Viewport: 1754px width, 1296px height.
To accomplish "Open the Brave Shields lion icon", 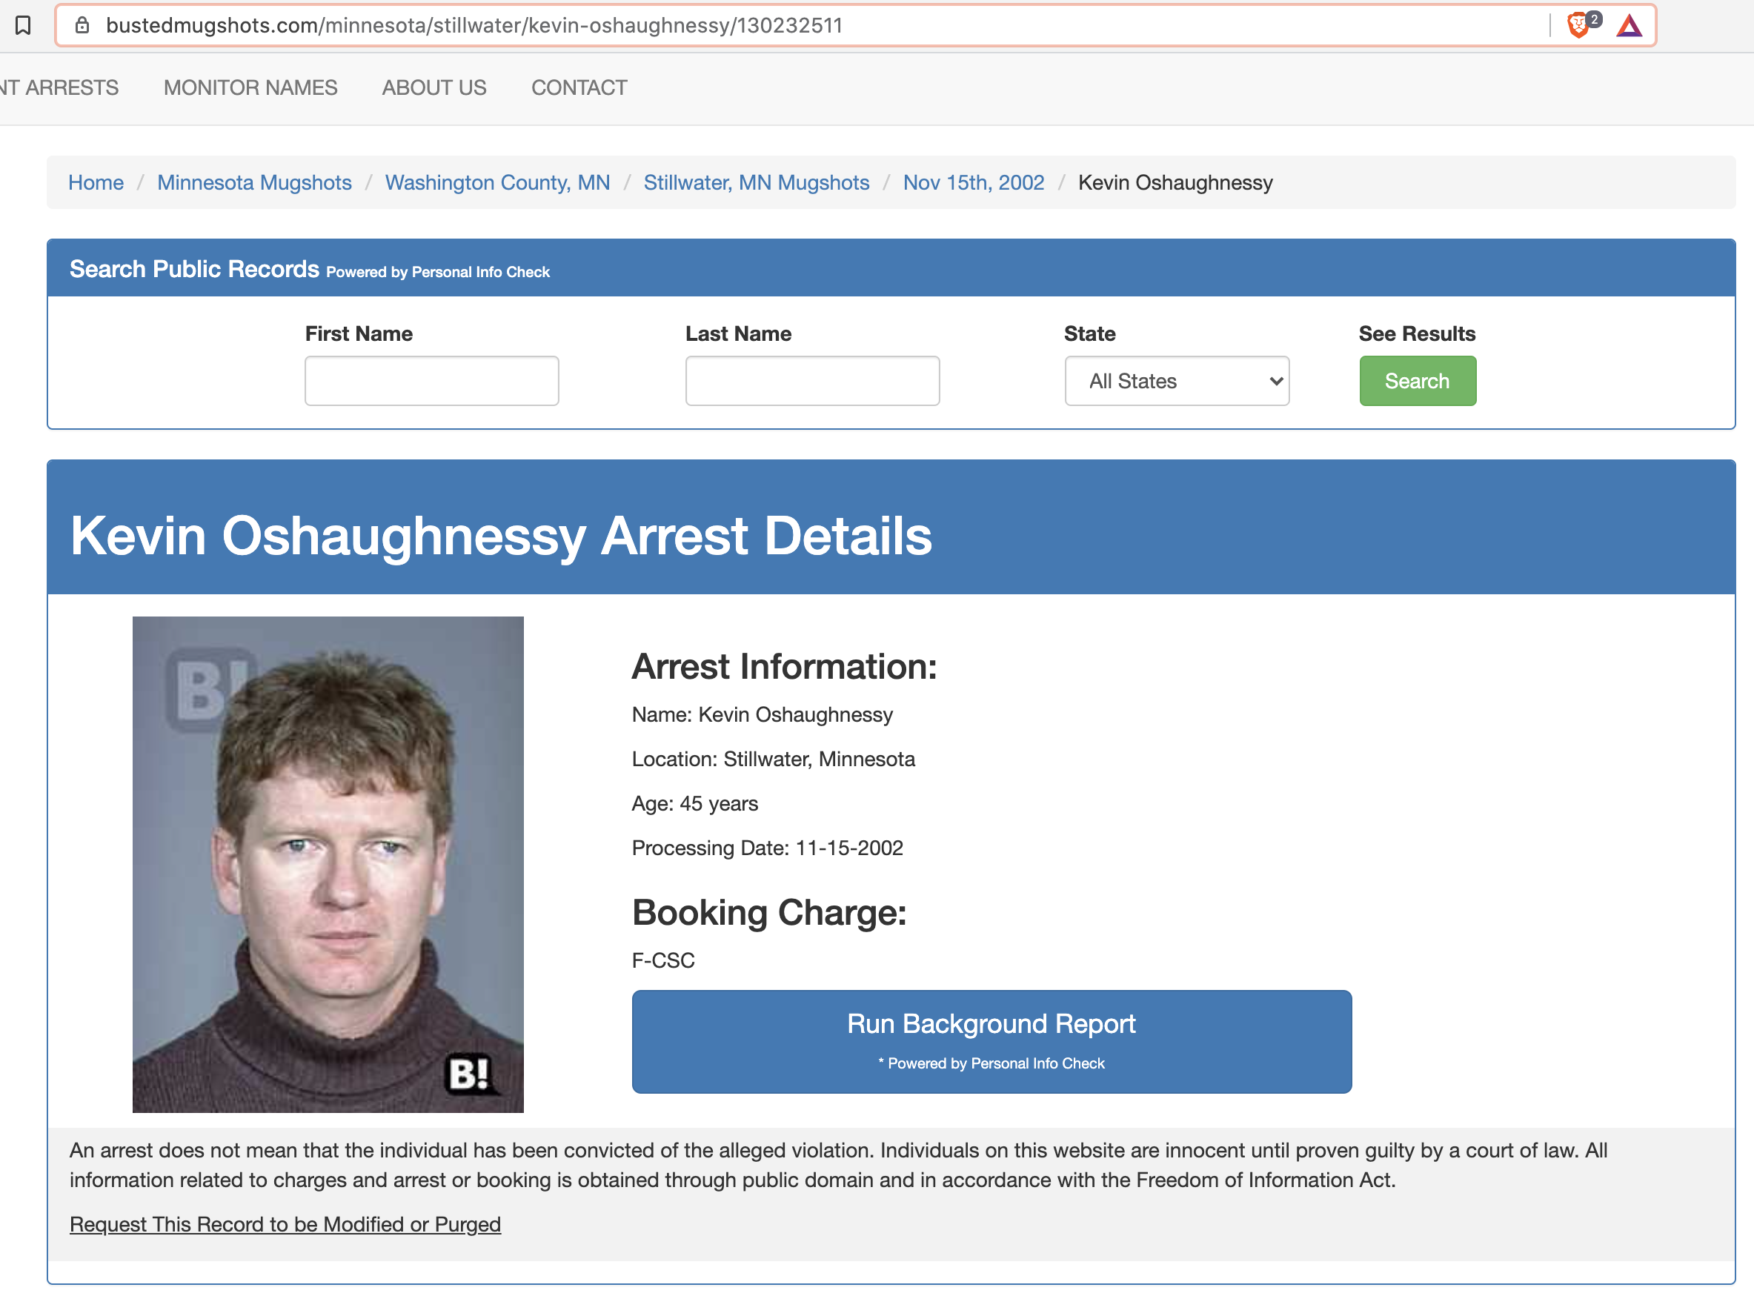I will coord(1578,26).
